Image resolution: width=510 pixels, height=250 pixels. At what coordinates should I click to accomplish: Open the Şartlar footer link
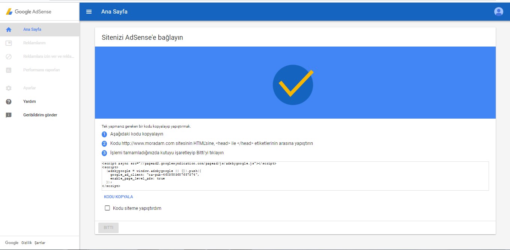pos(40,243)
